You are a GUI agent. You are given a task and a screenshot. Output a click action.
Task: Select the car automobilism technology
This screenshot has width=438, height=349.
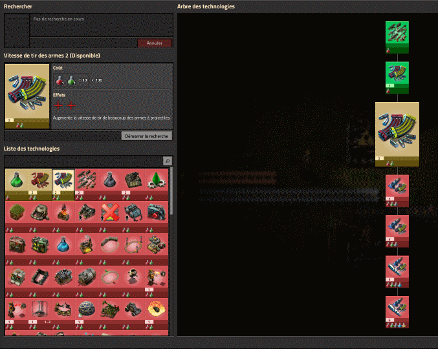click(133, 314)
